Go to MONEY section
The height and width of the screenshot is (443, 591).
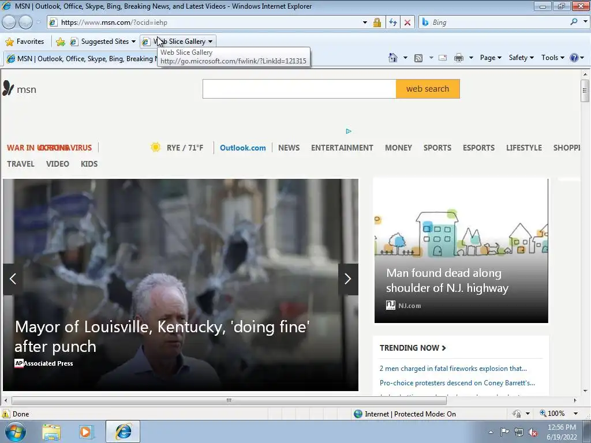[398, 148]
